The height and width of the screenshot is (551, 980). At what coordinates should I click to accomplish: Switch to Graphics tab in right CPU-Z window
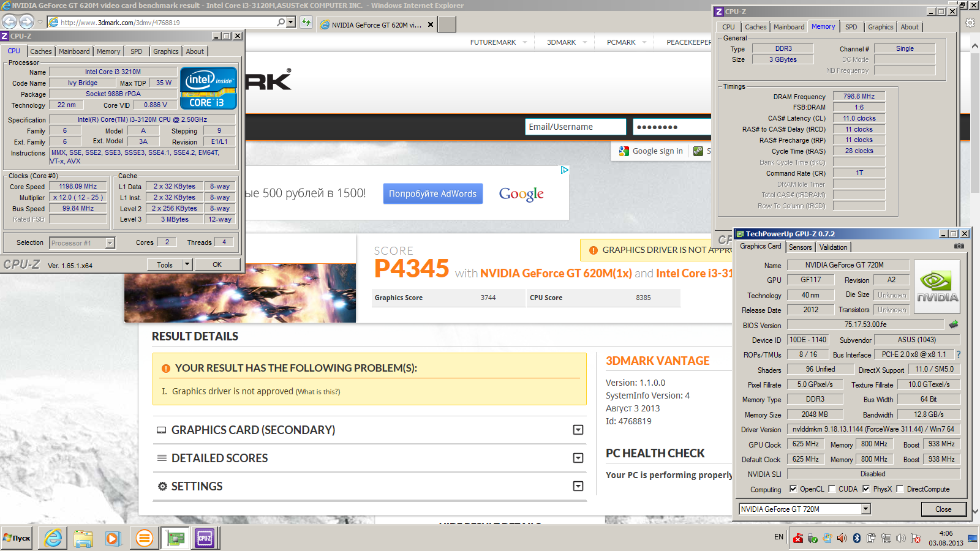[880, 27]
